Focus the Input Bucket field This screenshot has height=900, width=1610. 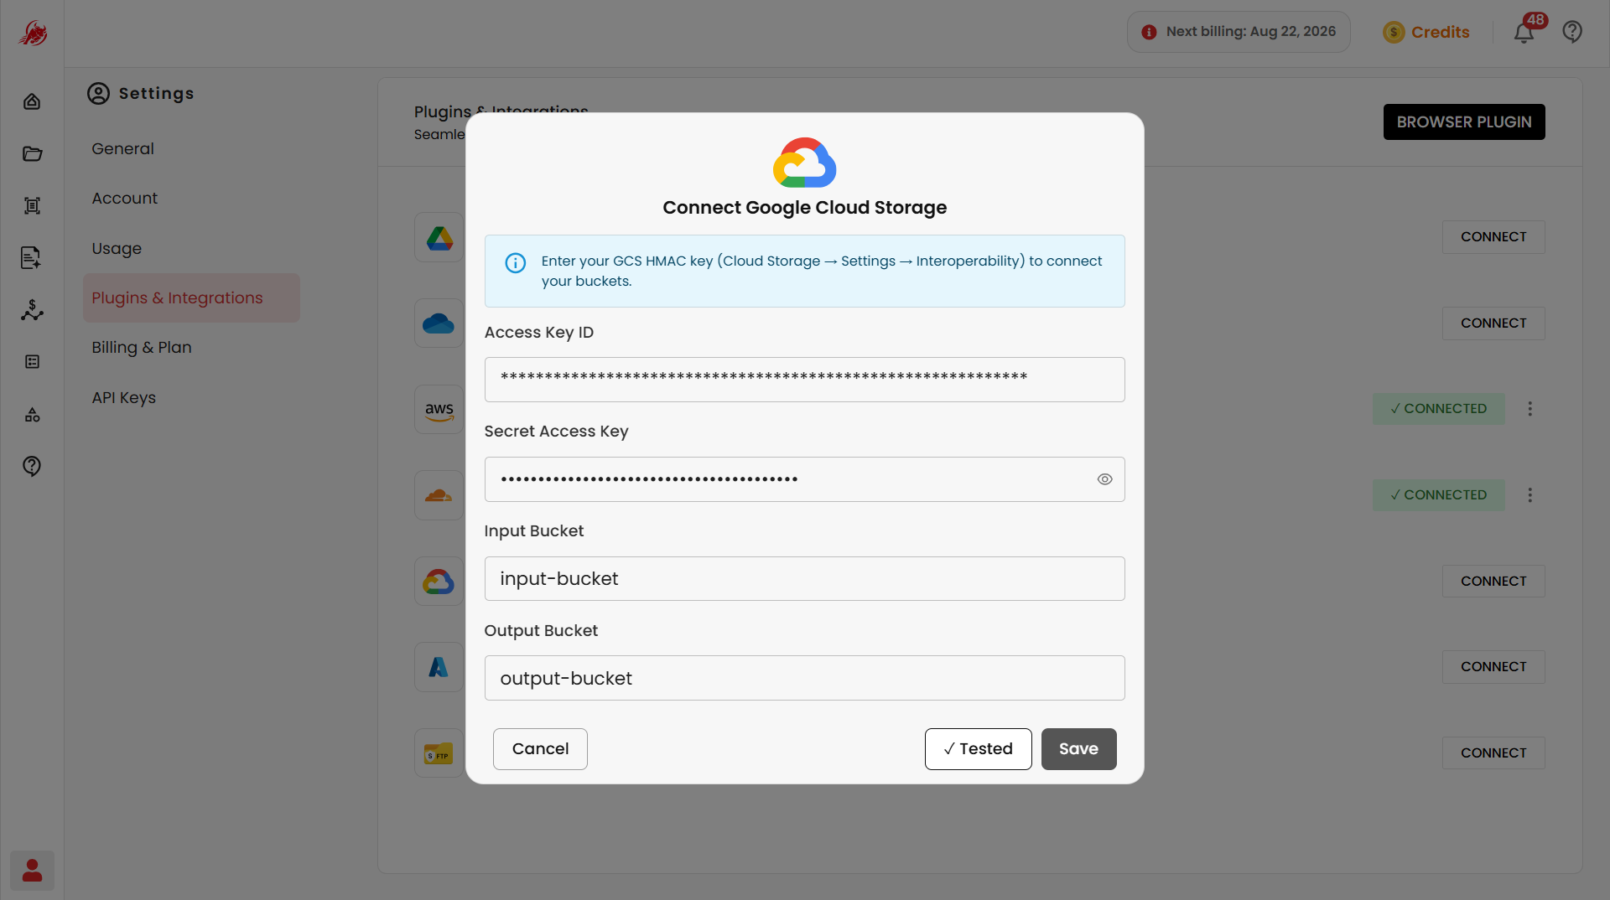coord(805,579)
